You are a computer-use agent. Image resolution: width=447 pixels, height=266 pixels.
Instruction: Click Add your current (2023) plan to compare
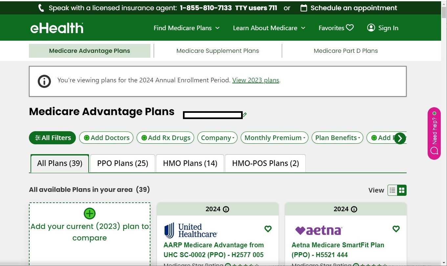[x=90, y=232]
